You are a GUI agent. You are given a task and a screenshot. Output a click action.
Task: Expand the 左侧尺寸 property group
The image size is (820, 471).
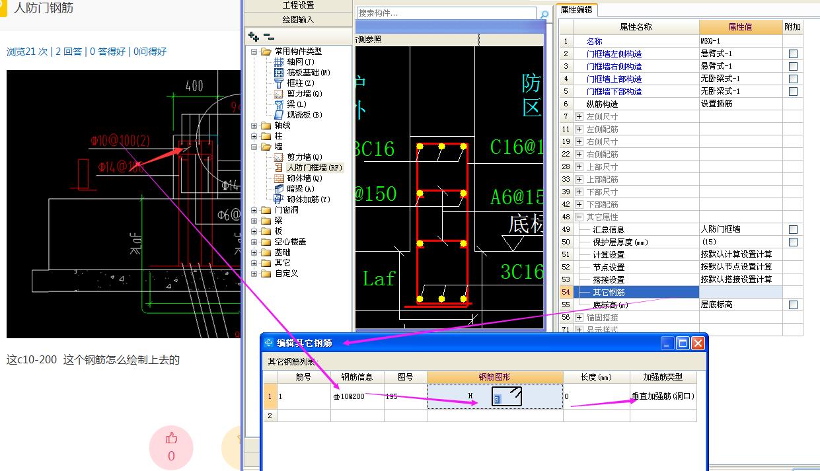pyautogui.click(x=579, y=116)
